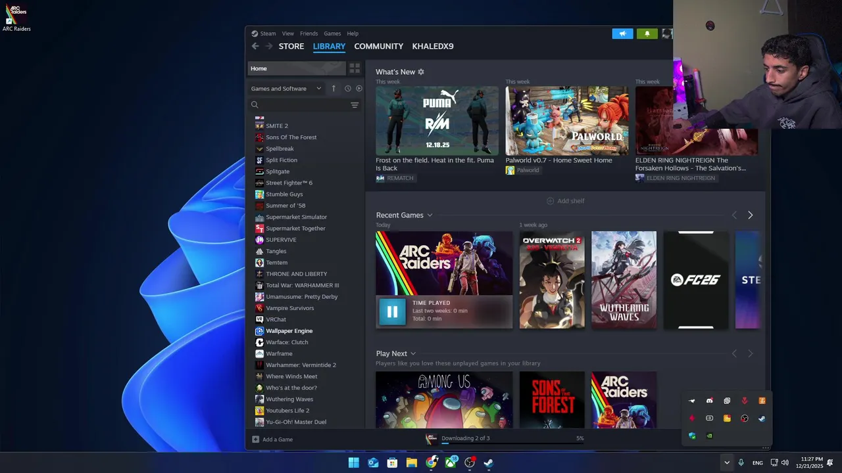Open the View menu
Image resolution: width=842 pixels, height=473 pixels.
(x=288, y=34)
